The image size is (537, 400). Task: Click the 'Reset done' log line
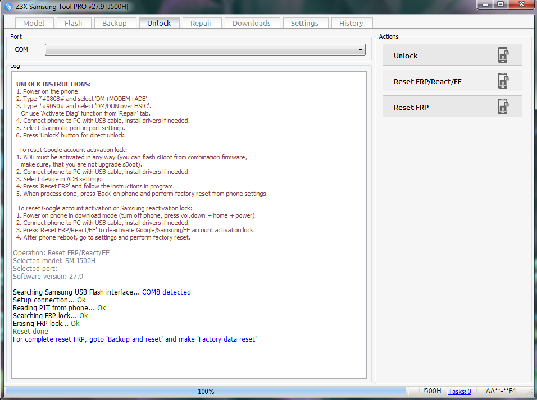pyautogui.click(x=30, y=331)
